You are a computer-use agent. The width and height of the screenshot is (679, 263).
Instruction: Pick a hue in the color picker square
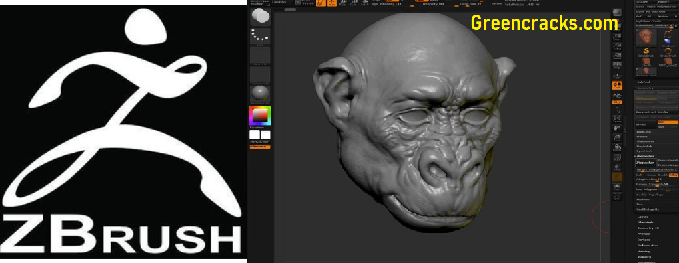[x=261, y=115]
